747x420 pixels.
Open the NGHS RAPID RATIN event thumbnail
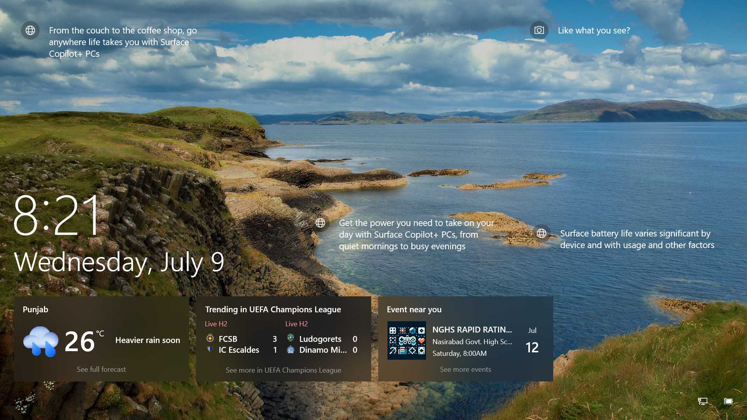click(x=407, y=340)
